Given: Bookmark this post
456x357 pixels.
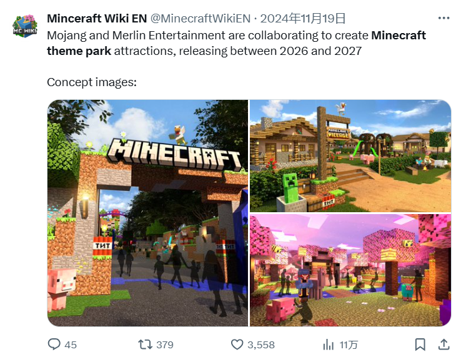Looking at the screenshot, I should tap(420, 345).
